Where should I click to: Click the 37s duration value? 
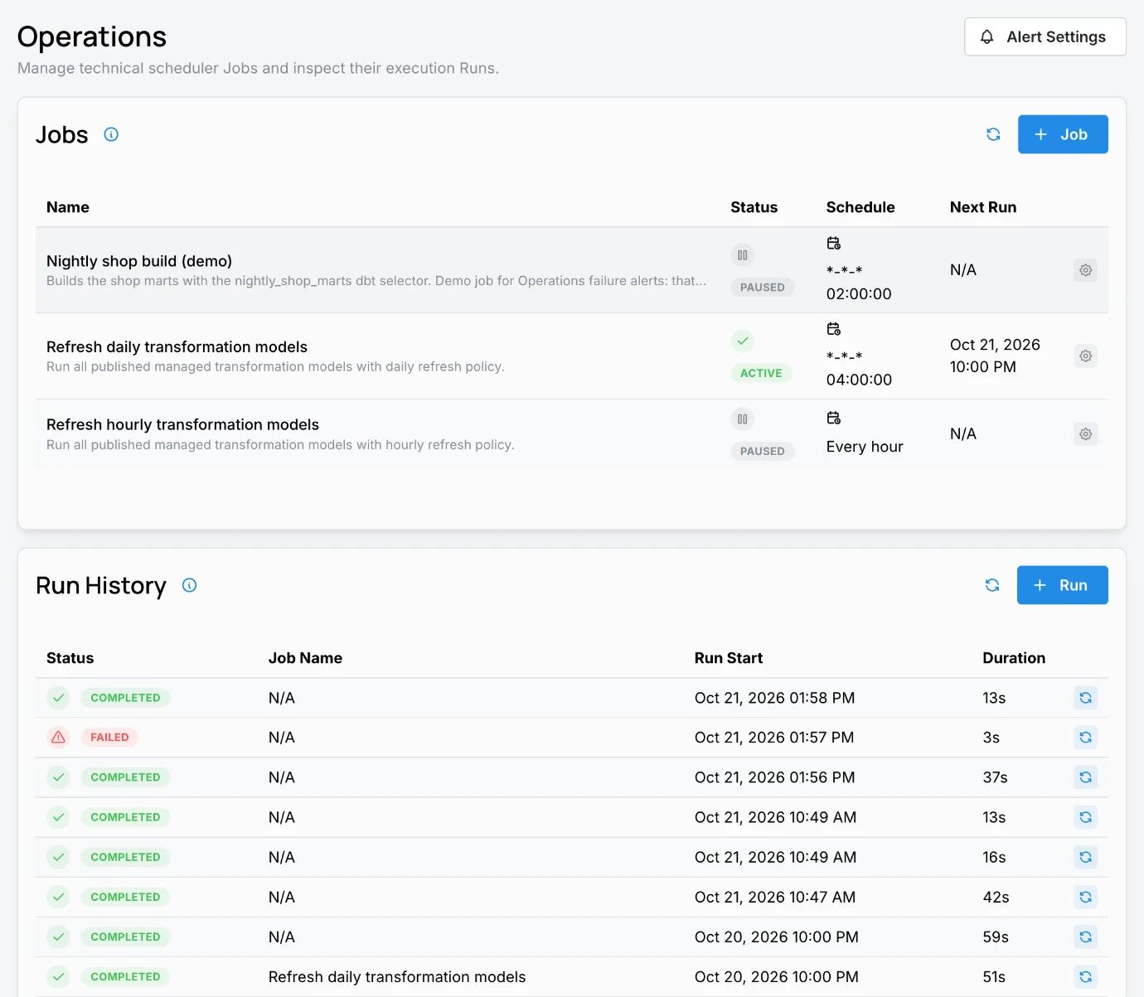(995, 777)
